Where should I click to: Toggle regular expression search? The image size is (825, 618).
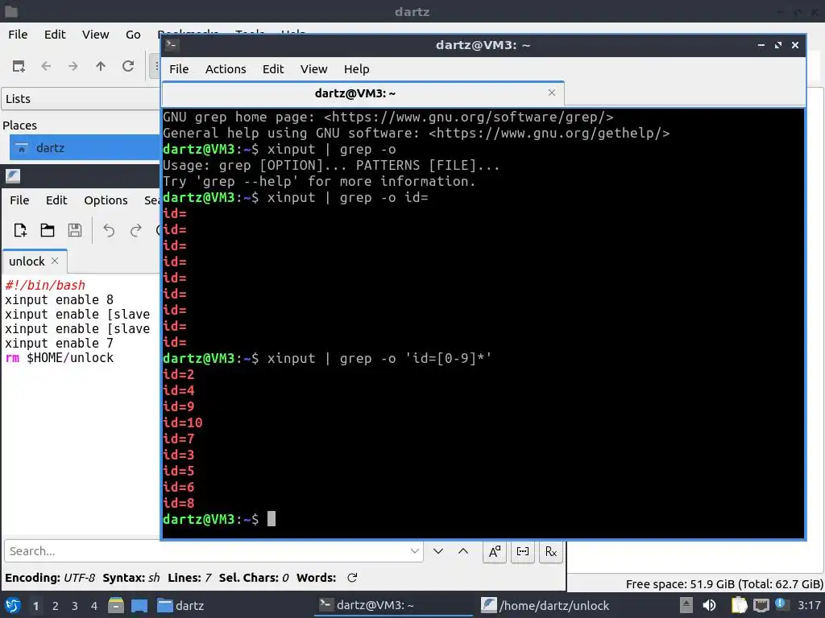551,551
